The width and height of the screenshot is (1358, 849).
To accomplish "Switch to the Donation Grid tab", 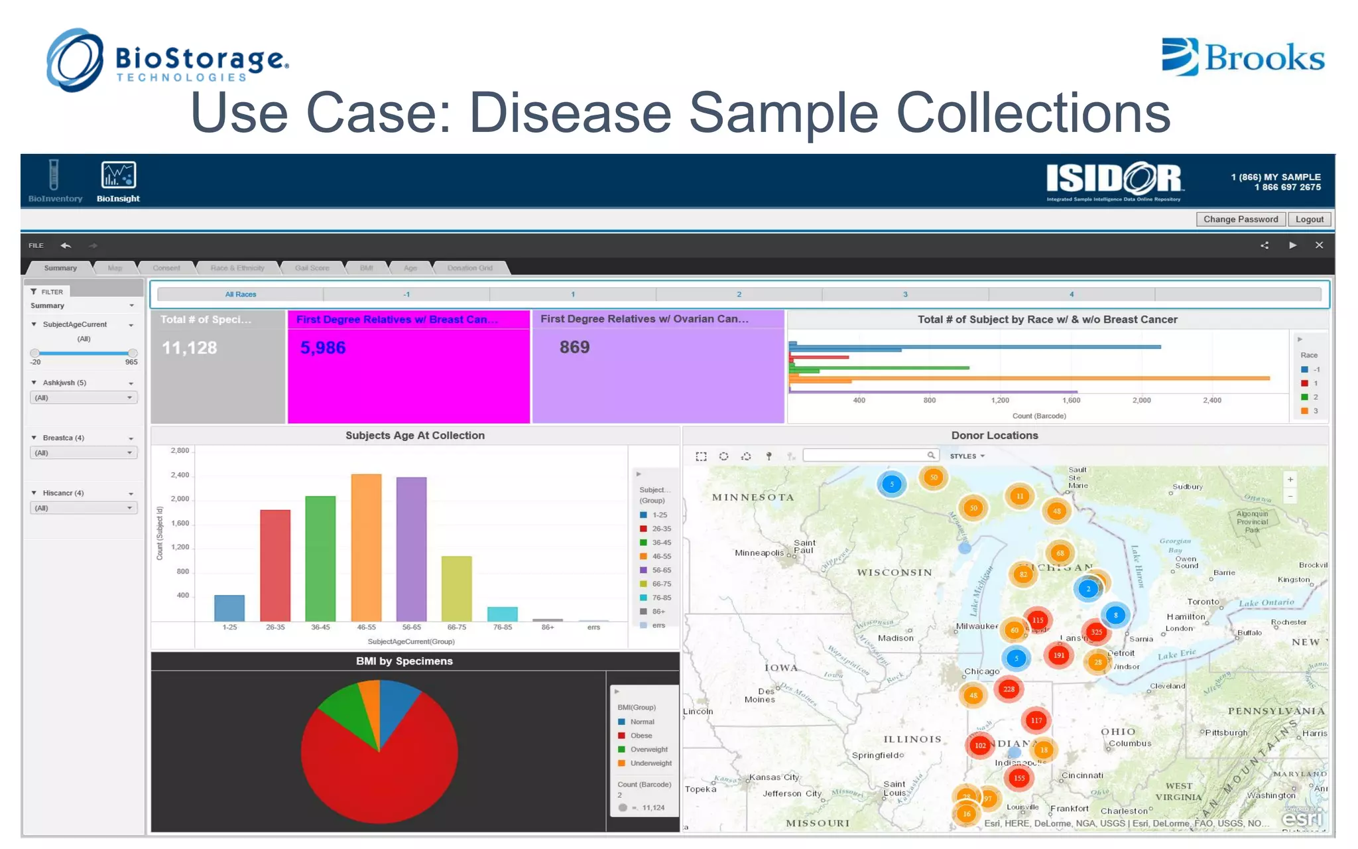I will pos(469,268).
